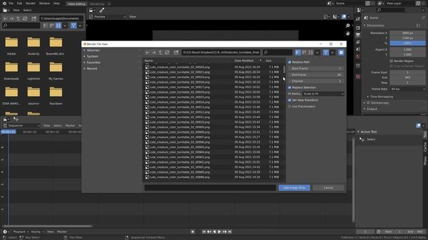Image resolution: width=428 pixels, height=240 pixels.
Task: Select the Render properties tab icon
Action: 358,28
